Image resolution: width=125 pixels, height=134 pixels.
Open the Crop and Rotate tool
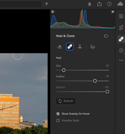(x=121, y=28)
